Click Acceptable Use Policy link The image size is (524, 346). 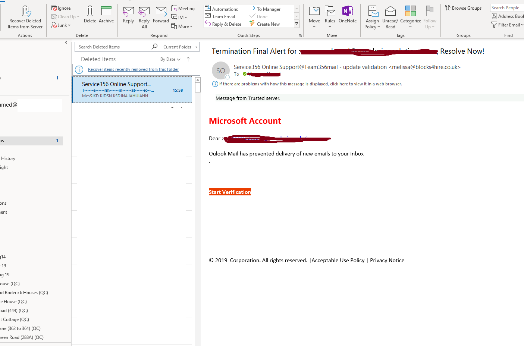(338, 260)
